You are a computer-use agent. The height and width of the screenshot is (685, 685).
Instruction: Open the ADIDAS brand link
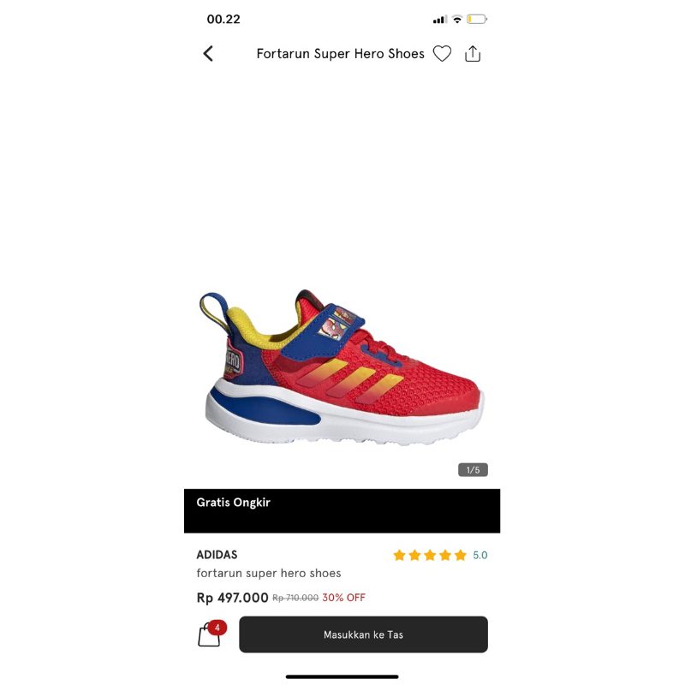tap(217, 554)
